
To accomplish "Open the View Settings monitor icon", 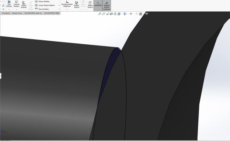I will (147, 14).
